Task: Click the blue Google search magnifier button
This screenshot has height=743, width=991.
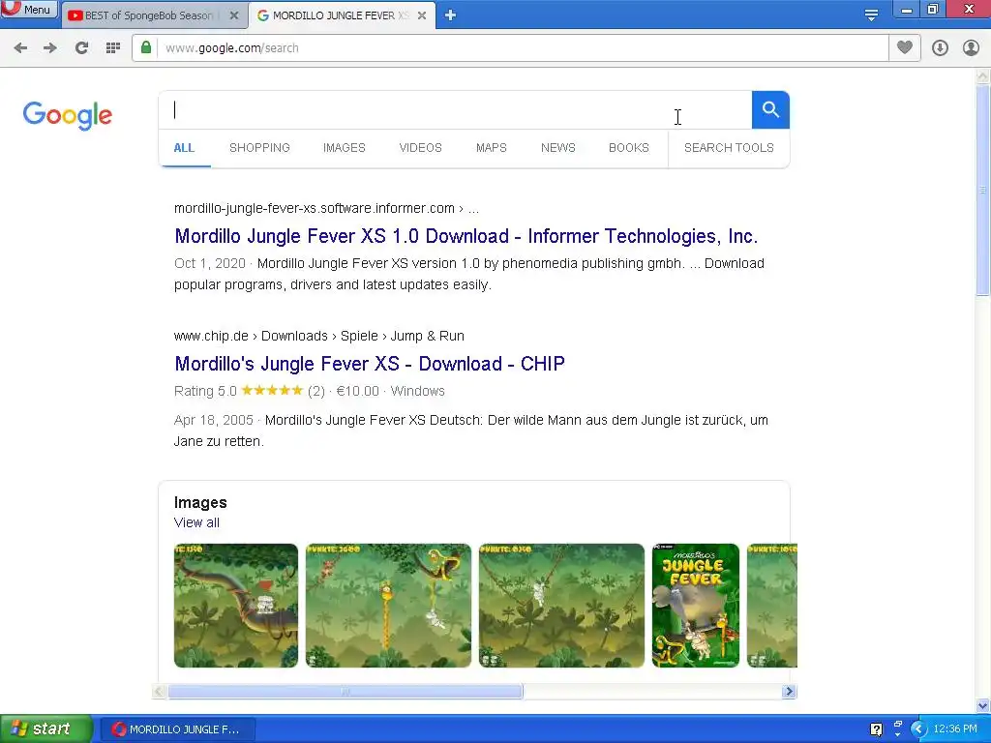Action: pos(770,110)
